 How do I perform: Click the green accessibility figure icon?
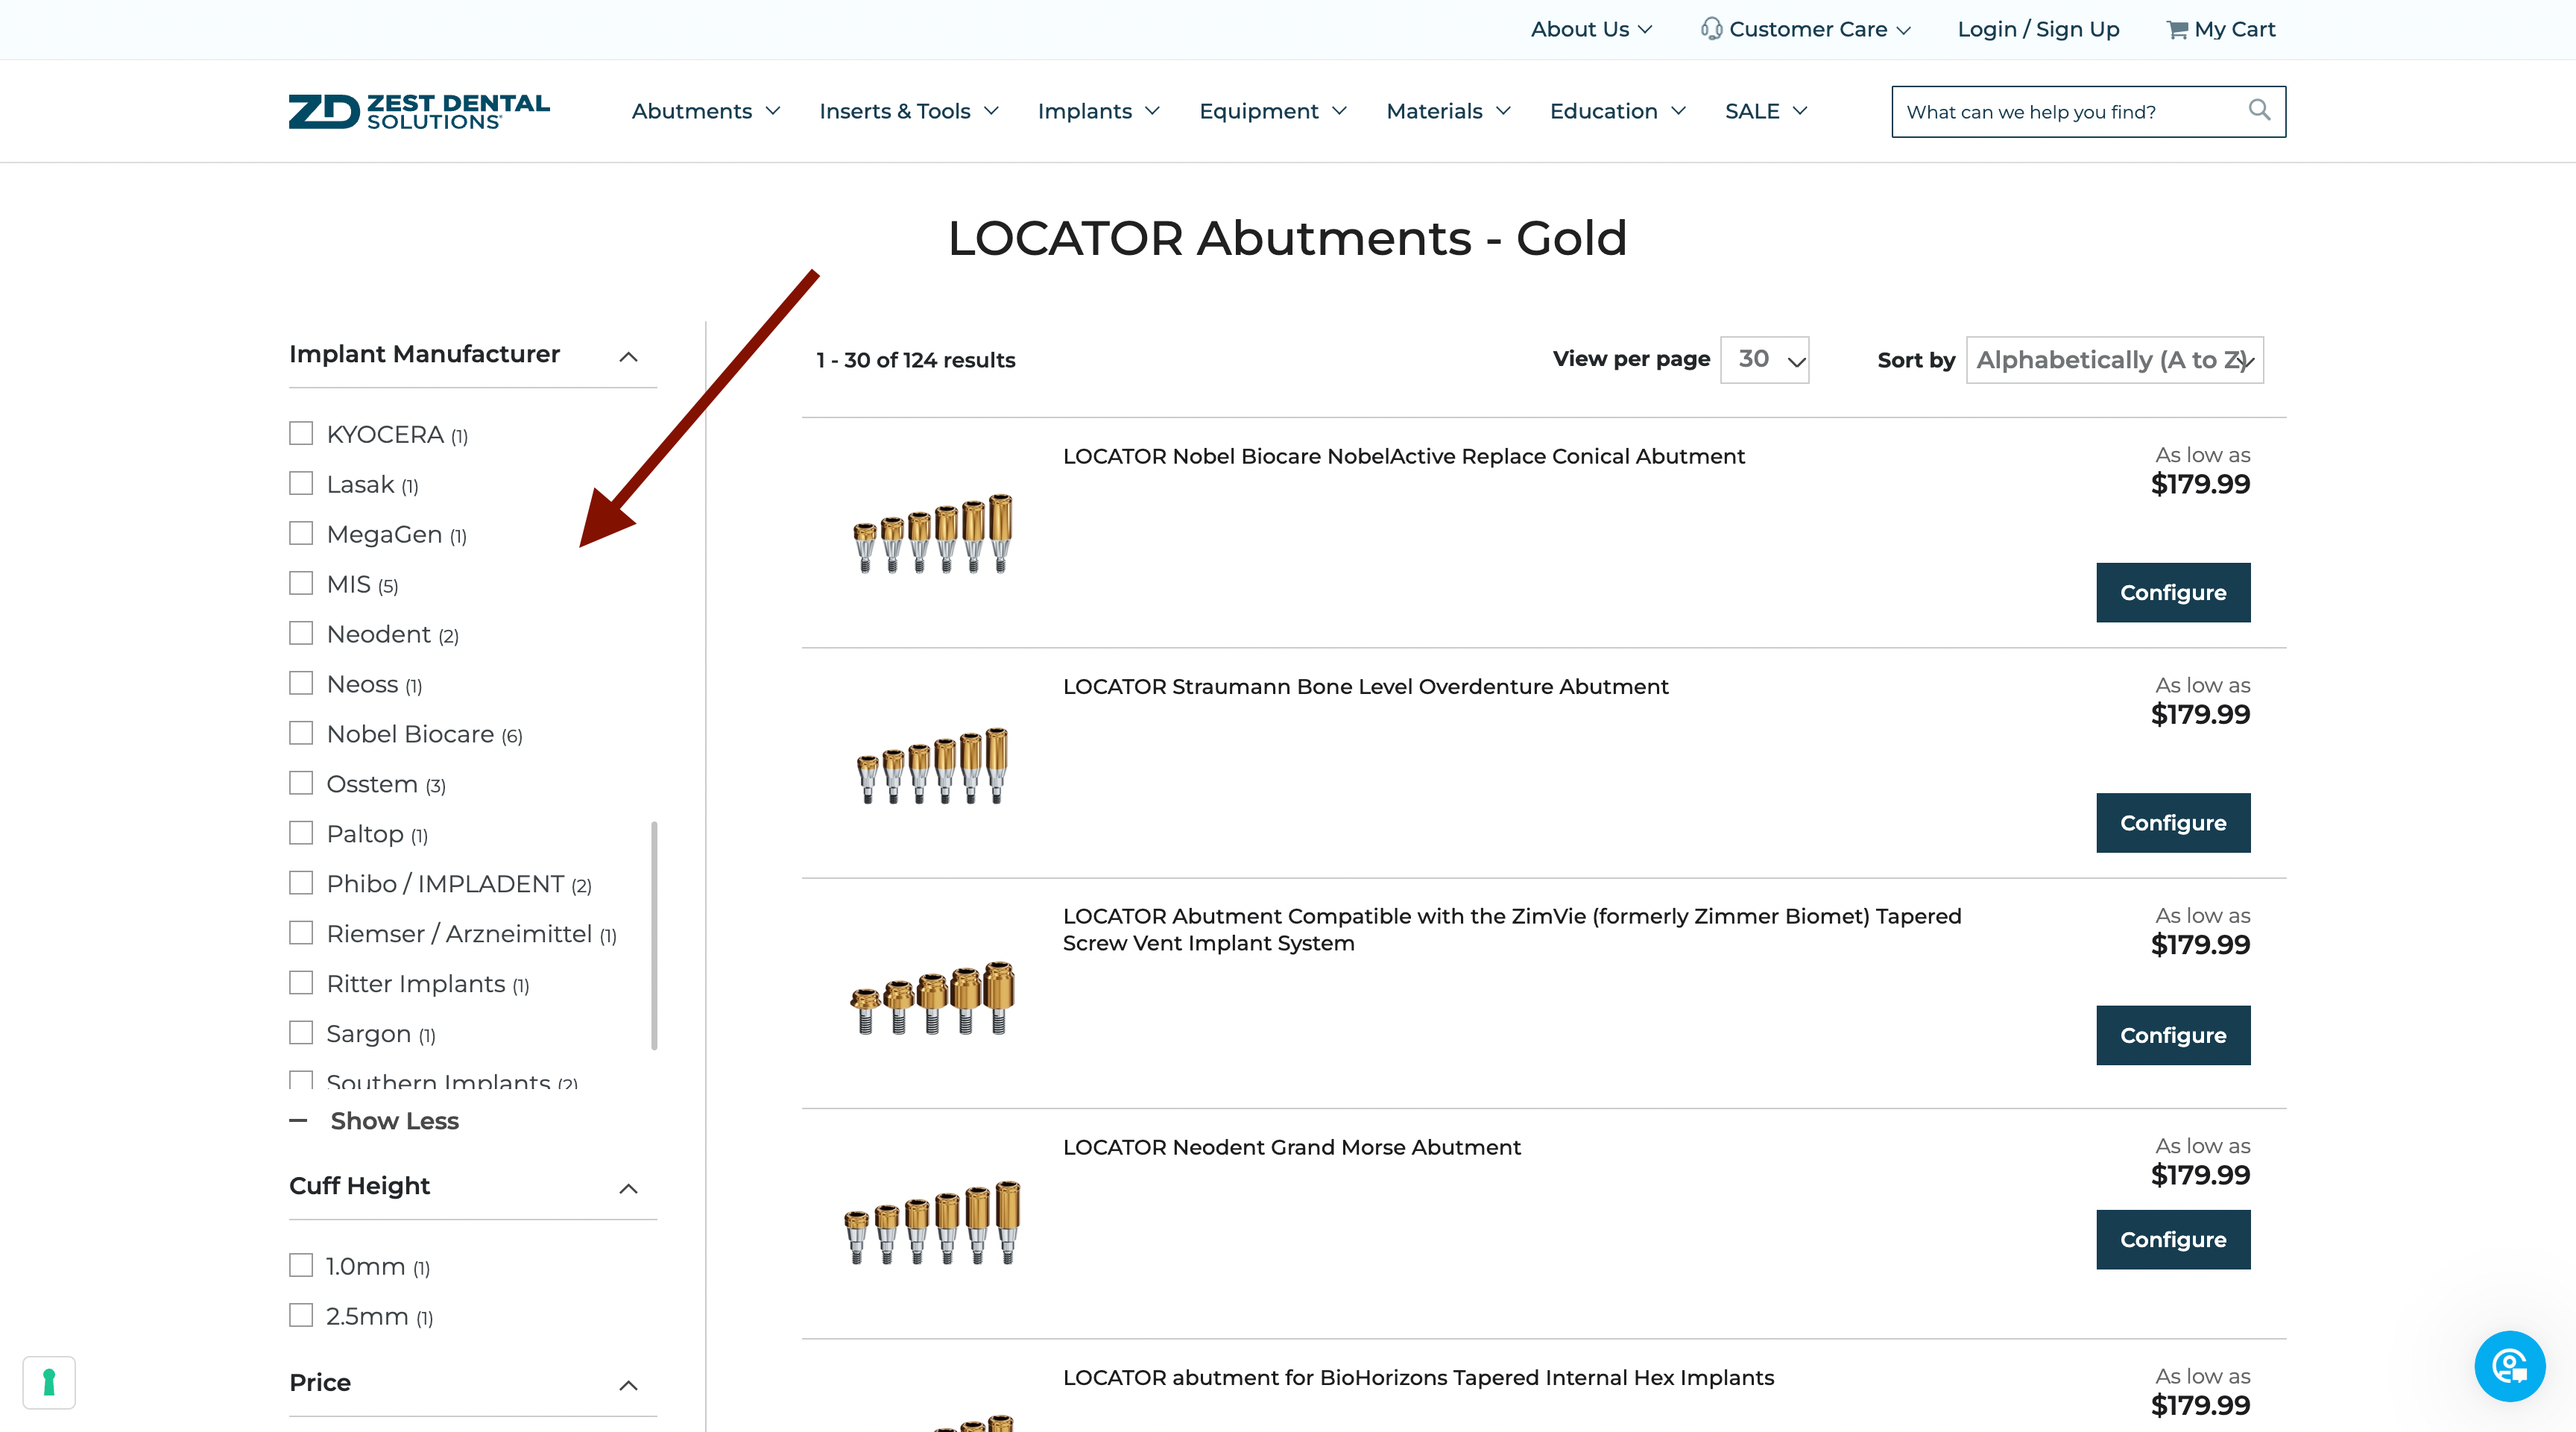click(x=49, y=1382)
